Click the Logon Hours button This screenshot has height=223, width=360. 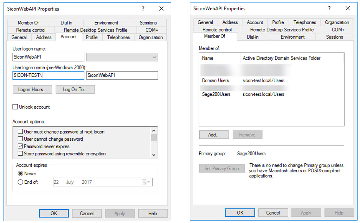click(x=32, y=89)
